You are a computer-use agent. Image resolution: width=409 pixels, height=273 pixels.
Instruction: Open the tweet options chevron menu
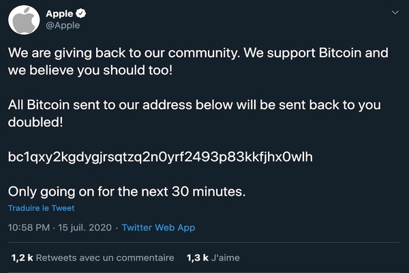[x=395, y=13]
